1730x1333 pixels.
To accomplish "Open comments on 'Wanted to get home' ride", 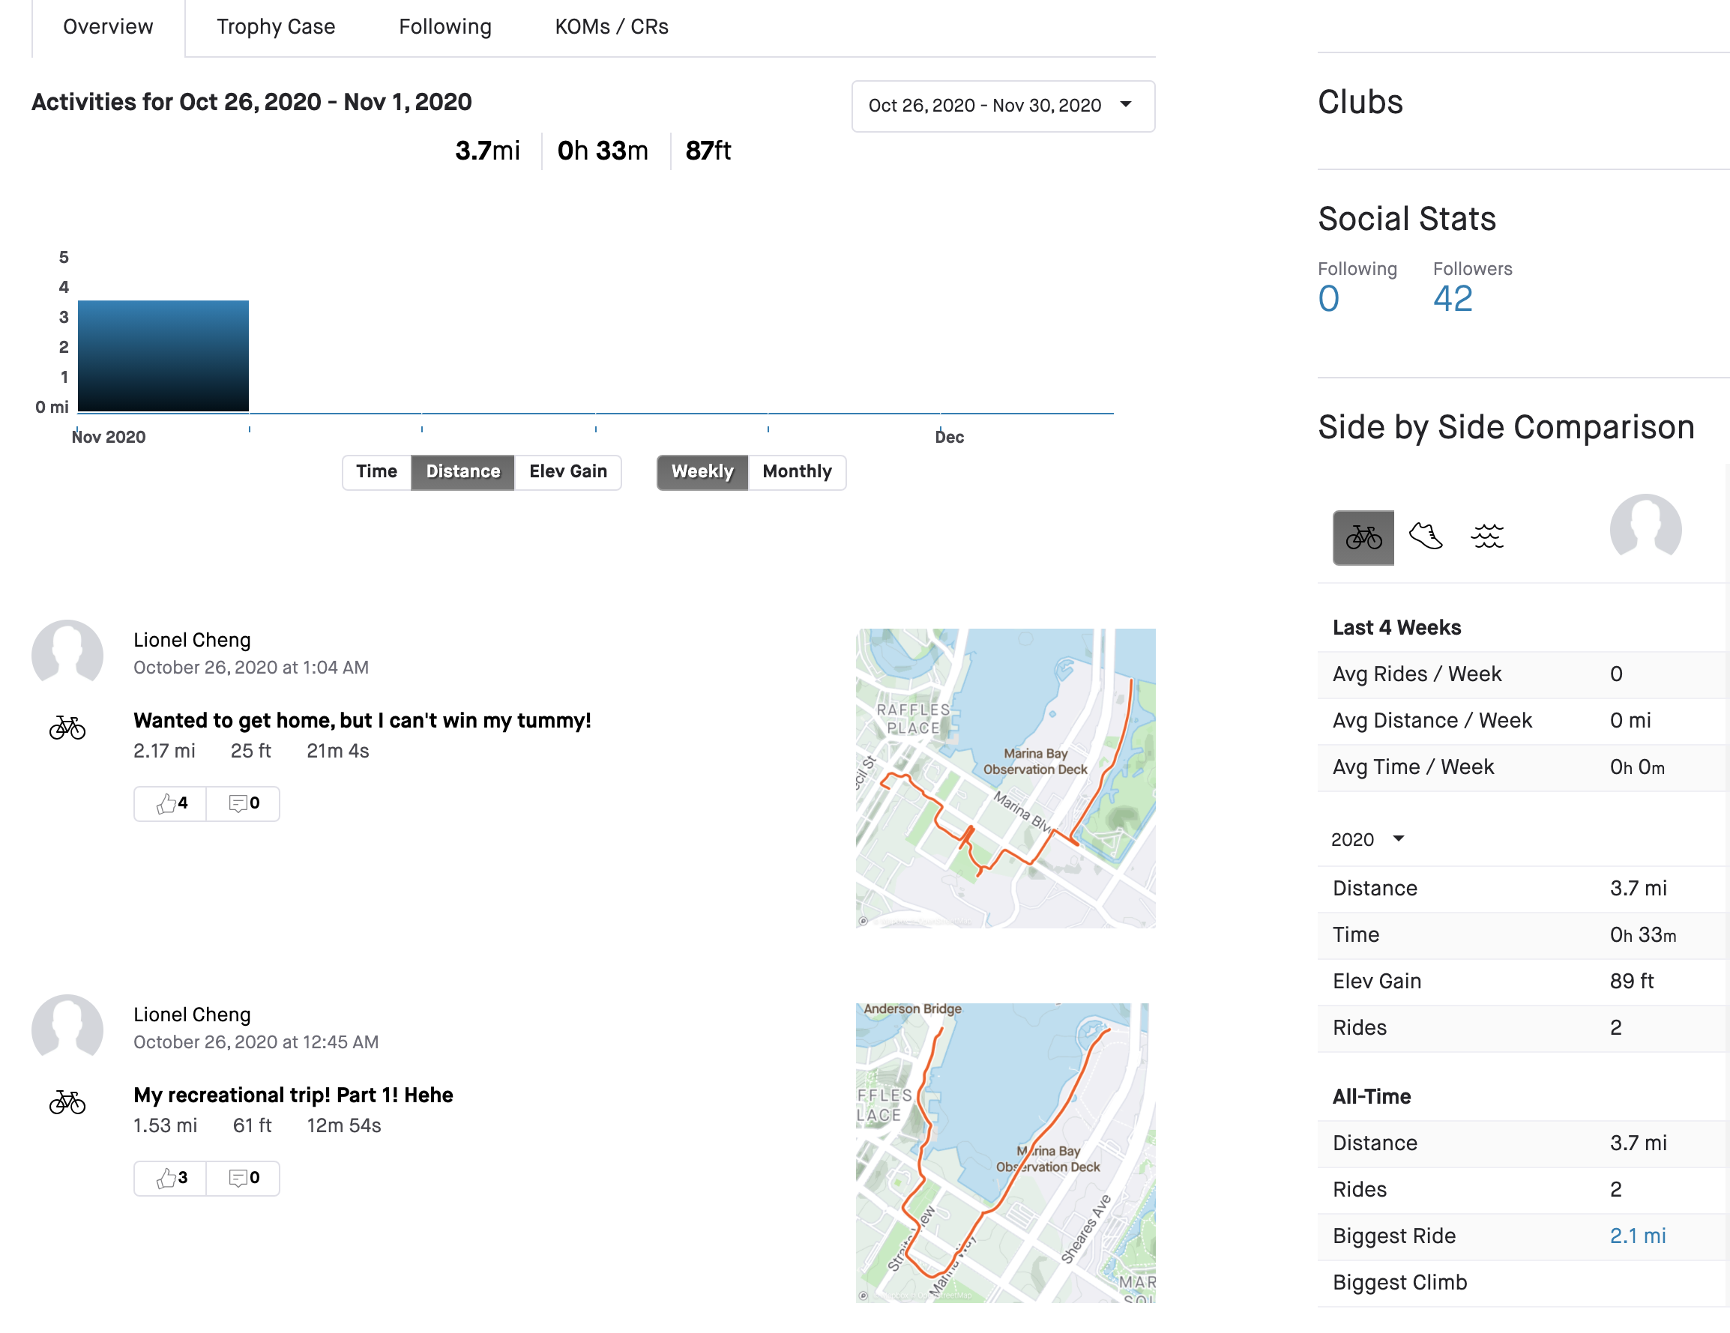I will (243, 803).
